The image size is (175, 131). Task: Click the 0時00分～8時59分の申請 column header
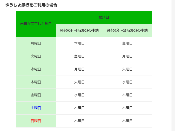tap(79, 31)
